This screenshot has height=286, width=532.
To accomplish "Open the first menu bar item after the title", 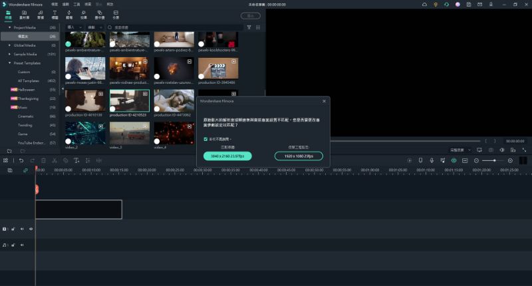I will (55, 5).
